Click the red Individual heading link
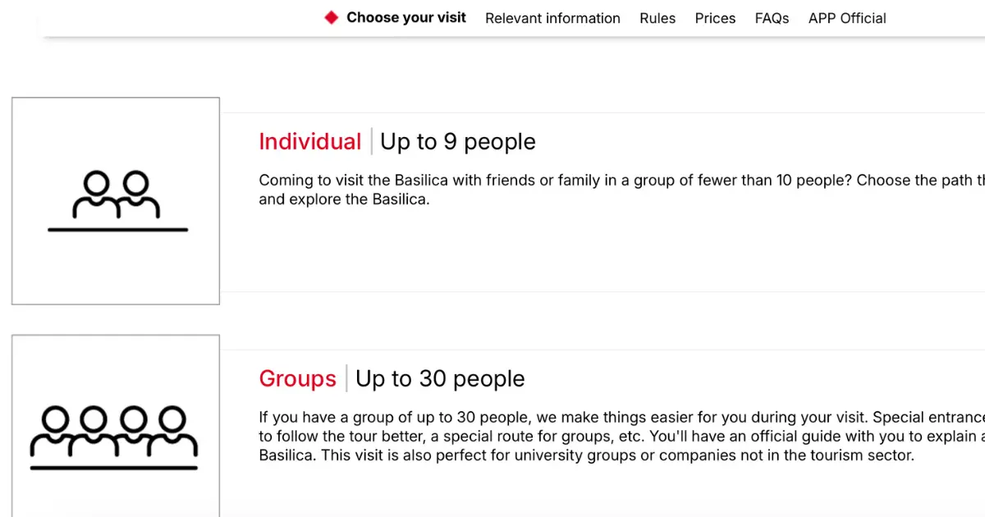Screen dimensions: 985x517 pyautogui.click(x=310, y=142)
